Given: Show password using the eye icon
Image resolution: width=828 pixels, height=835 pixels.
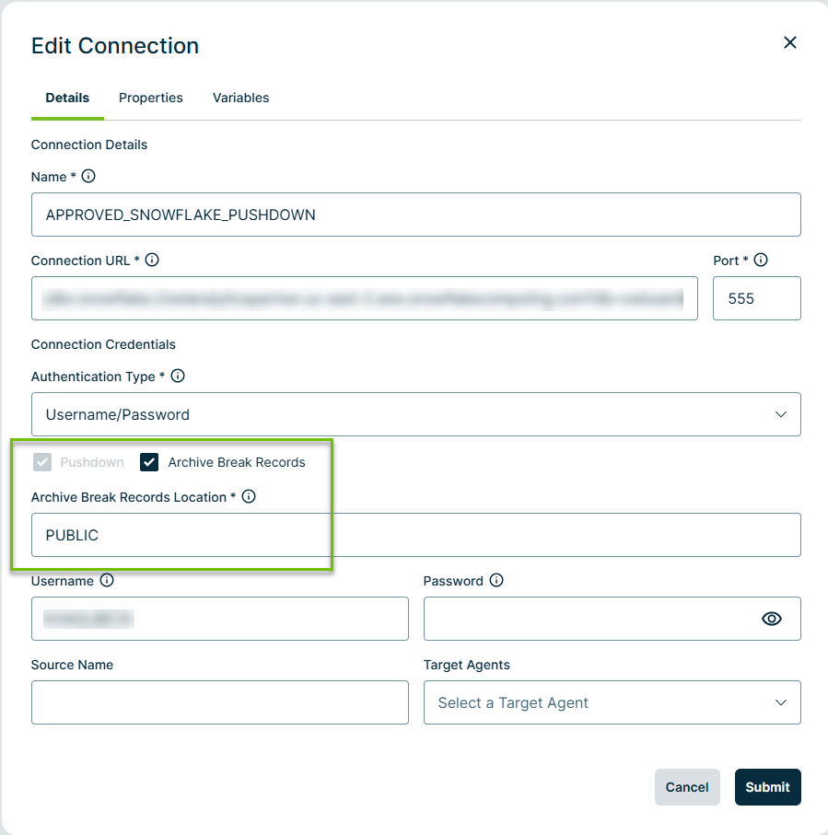Looking at the screenshot, I should coord(771,619).
